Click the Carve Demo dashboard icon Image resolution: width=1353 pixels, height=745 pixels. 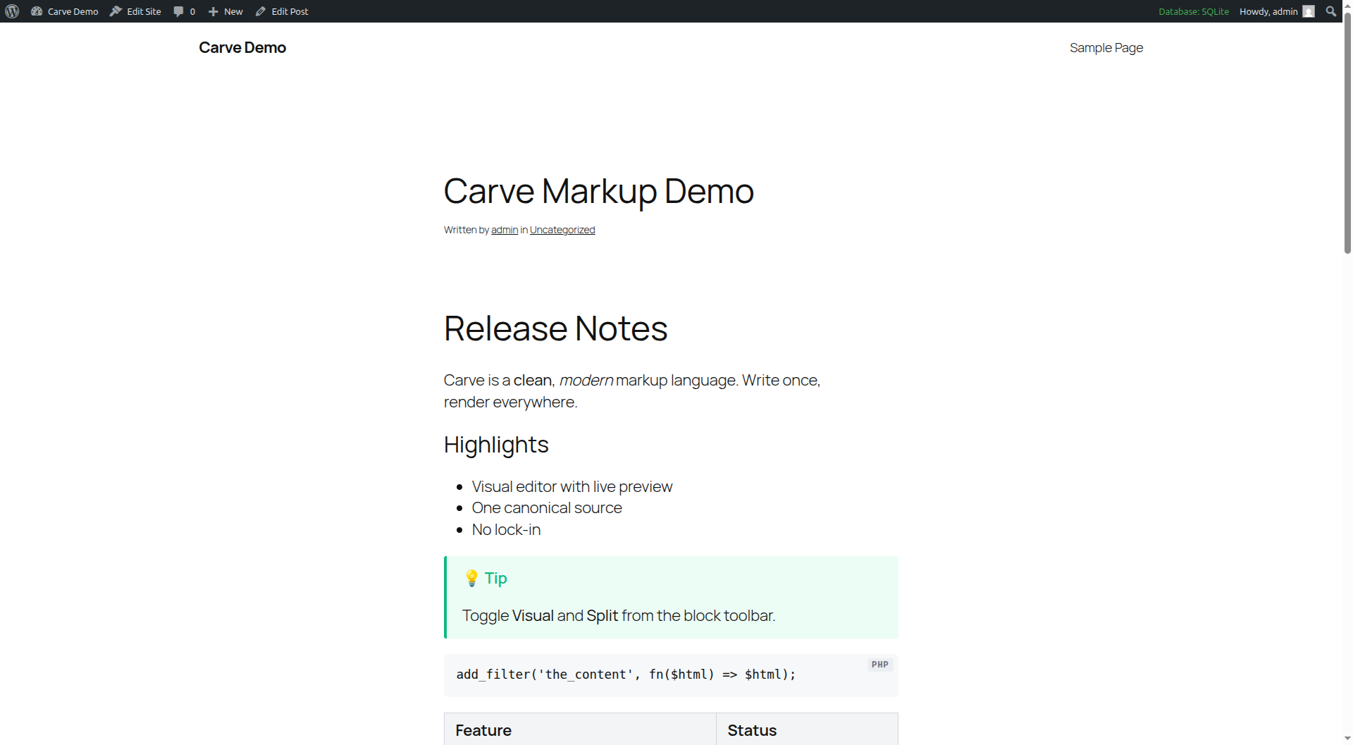pos(37,11)
